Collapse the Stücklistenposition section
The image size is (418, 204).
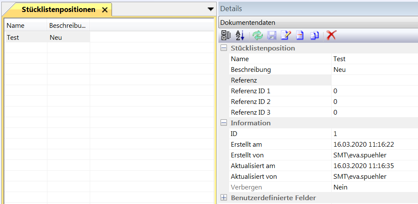click(224, 48)
